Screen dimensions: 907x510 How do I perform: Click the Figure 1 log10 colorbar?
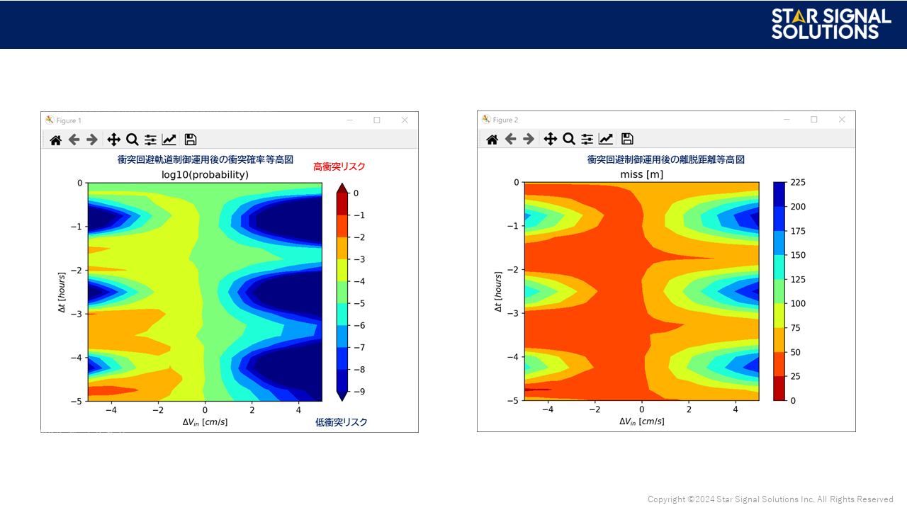342,292
